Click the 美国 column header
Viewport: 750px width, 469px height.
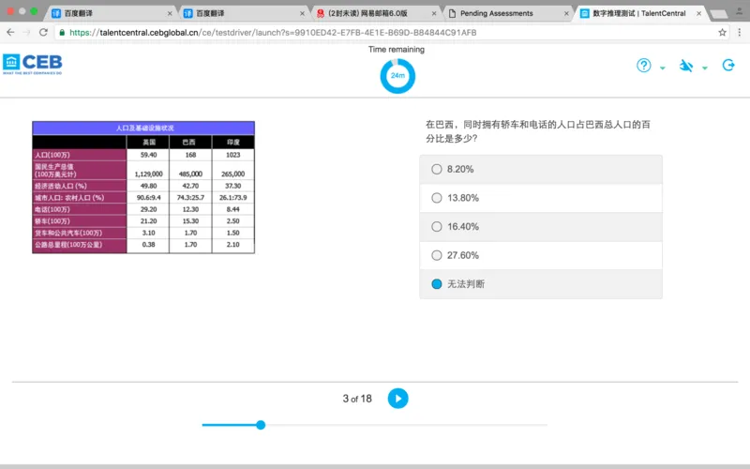149,143
